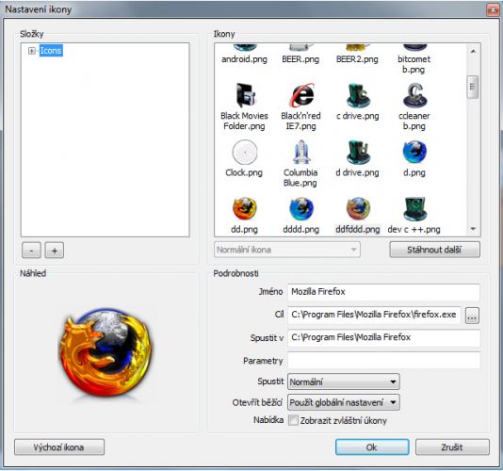The height and width of the screenshot is (471, 503).
Task: Click the Cíl path input field
Action: 374,315
